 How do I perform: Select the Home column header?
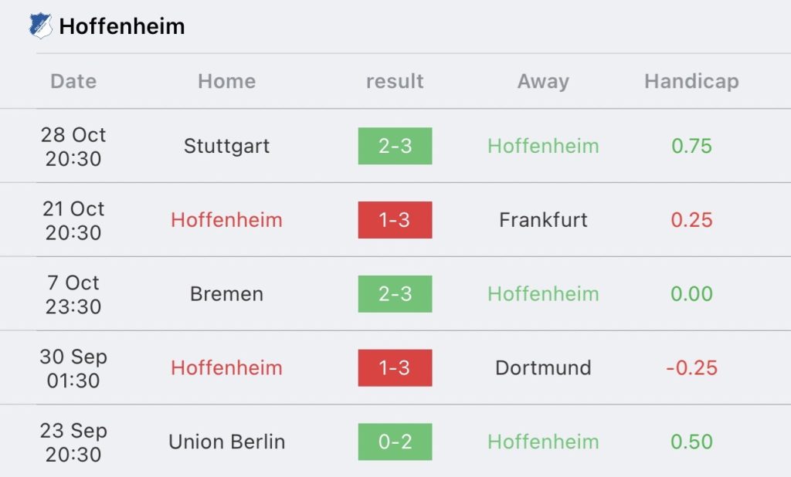[226, 81]
